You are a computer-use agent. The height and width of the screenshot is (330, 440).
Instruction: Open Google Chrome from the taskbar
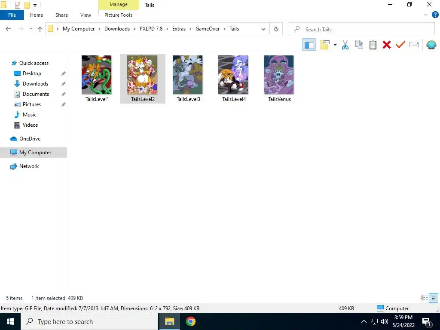tap(190, 321)
